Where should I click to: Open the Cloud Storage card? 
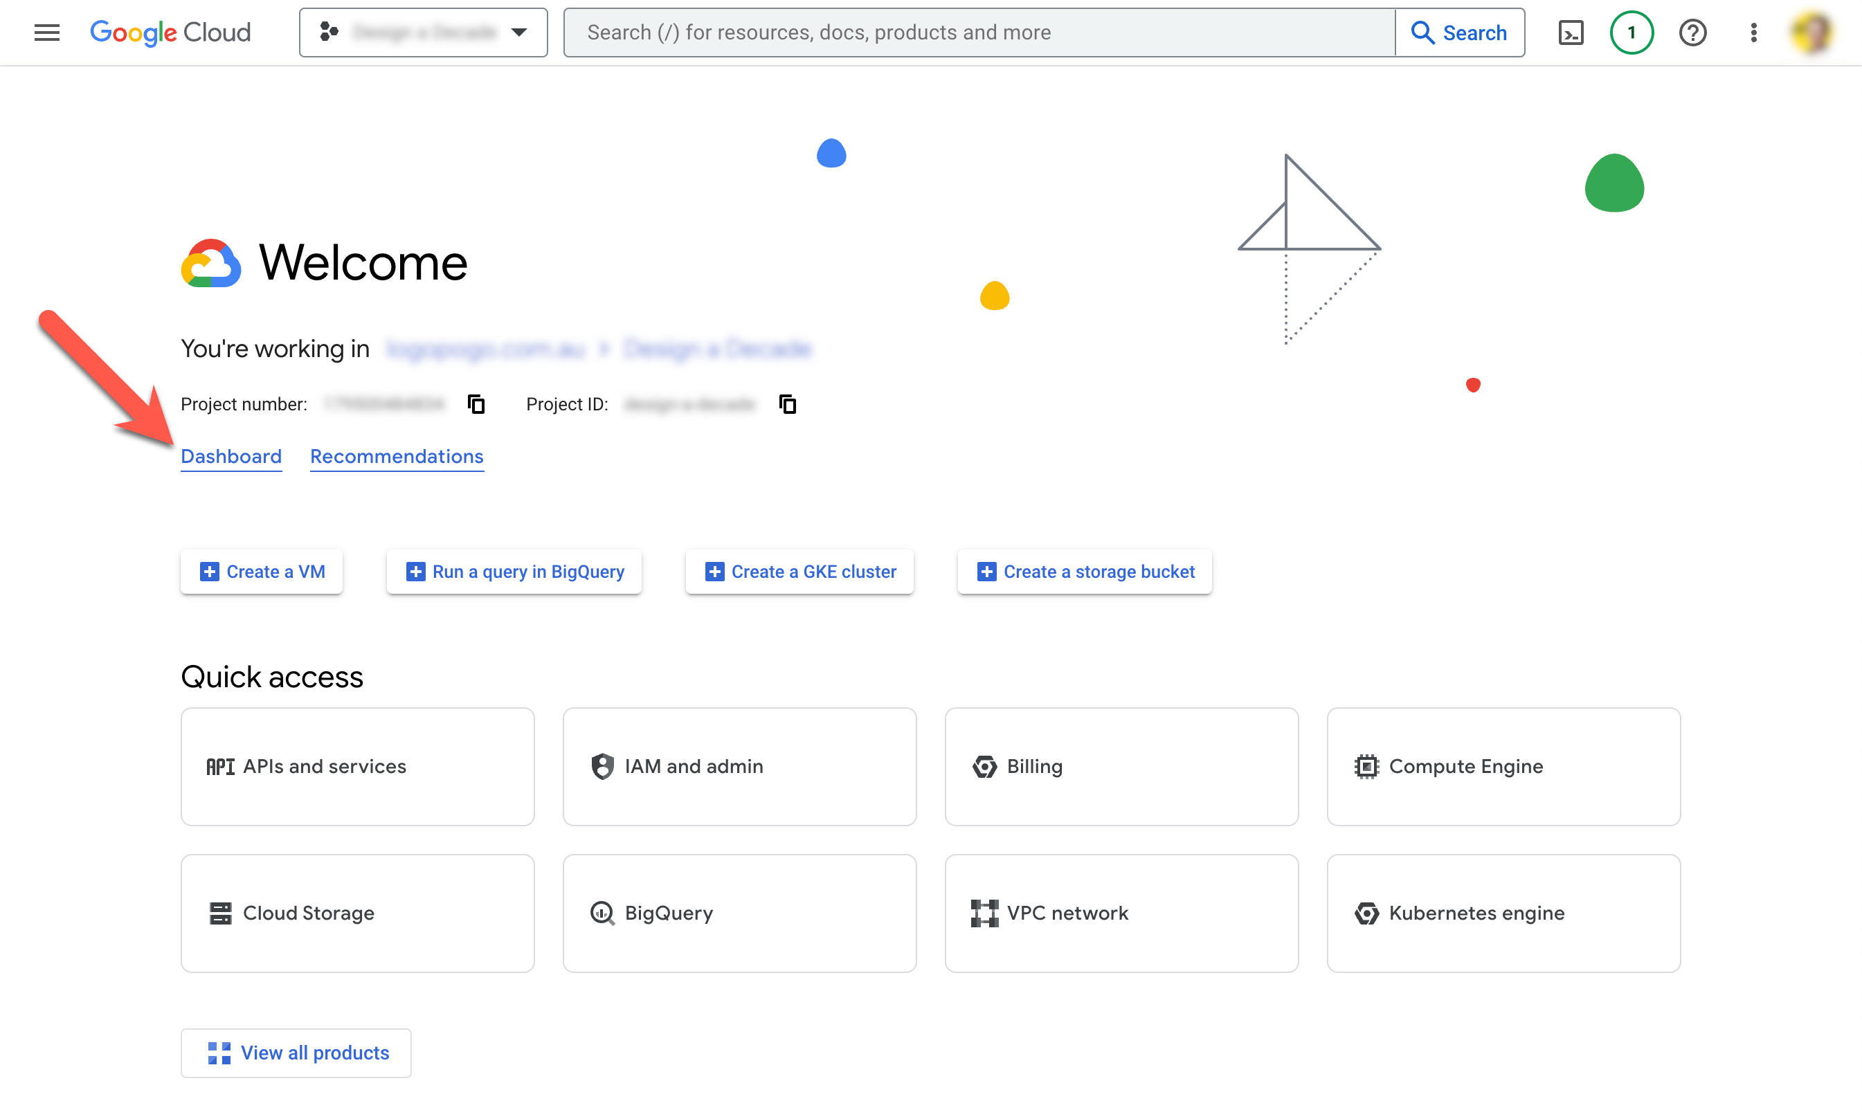click(358, 913)
